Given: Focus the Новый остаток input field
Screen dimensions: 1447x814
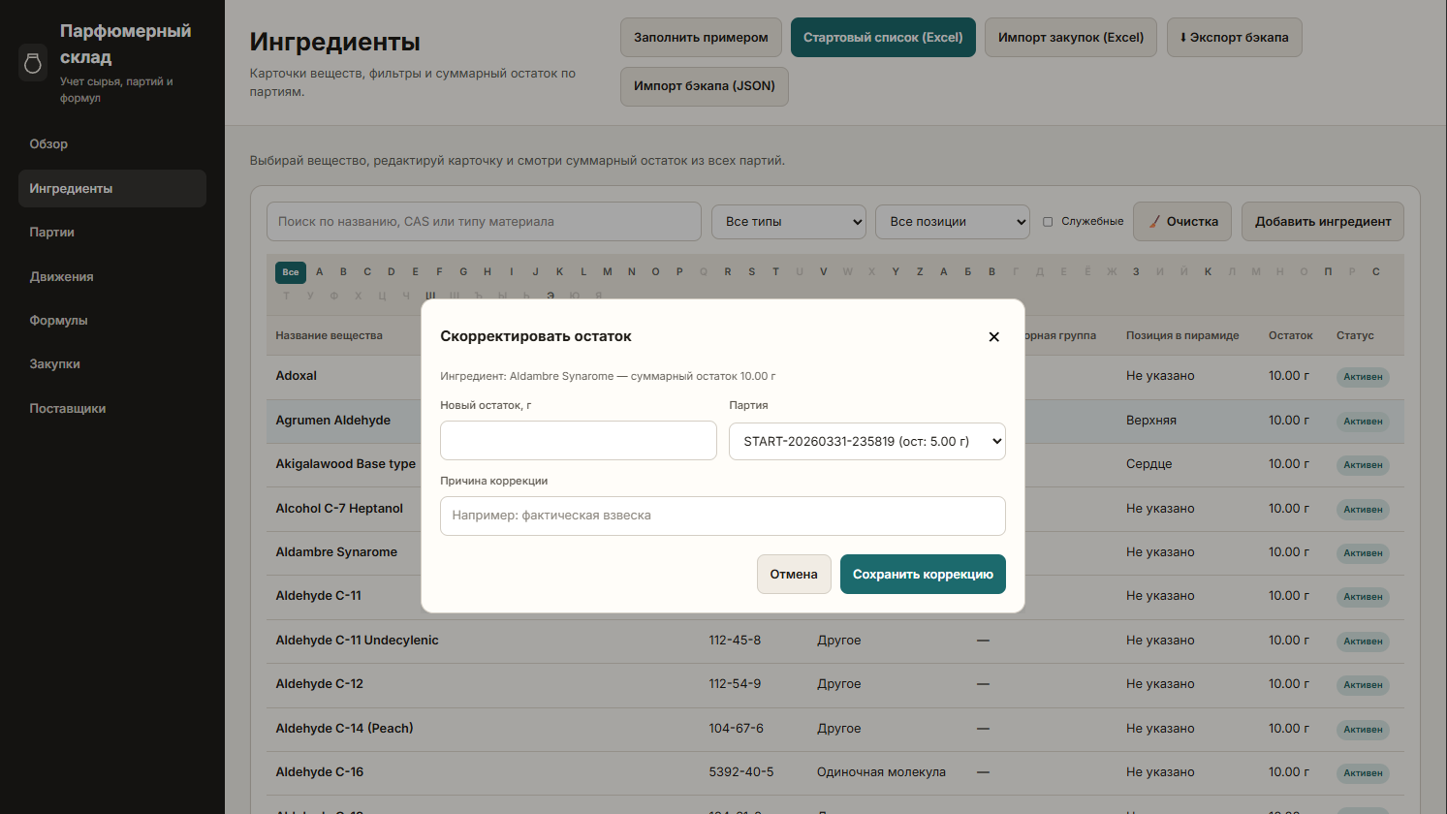Looking at the screenshot, I should click(x=579, y=441).
